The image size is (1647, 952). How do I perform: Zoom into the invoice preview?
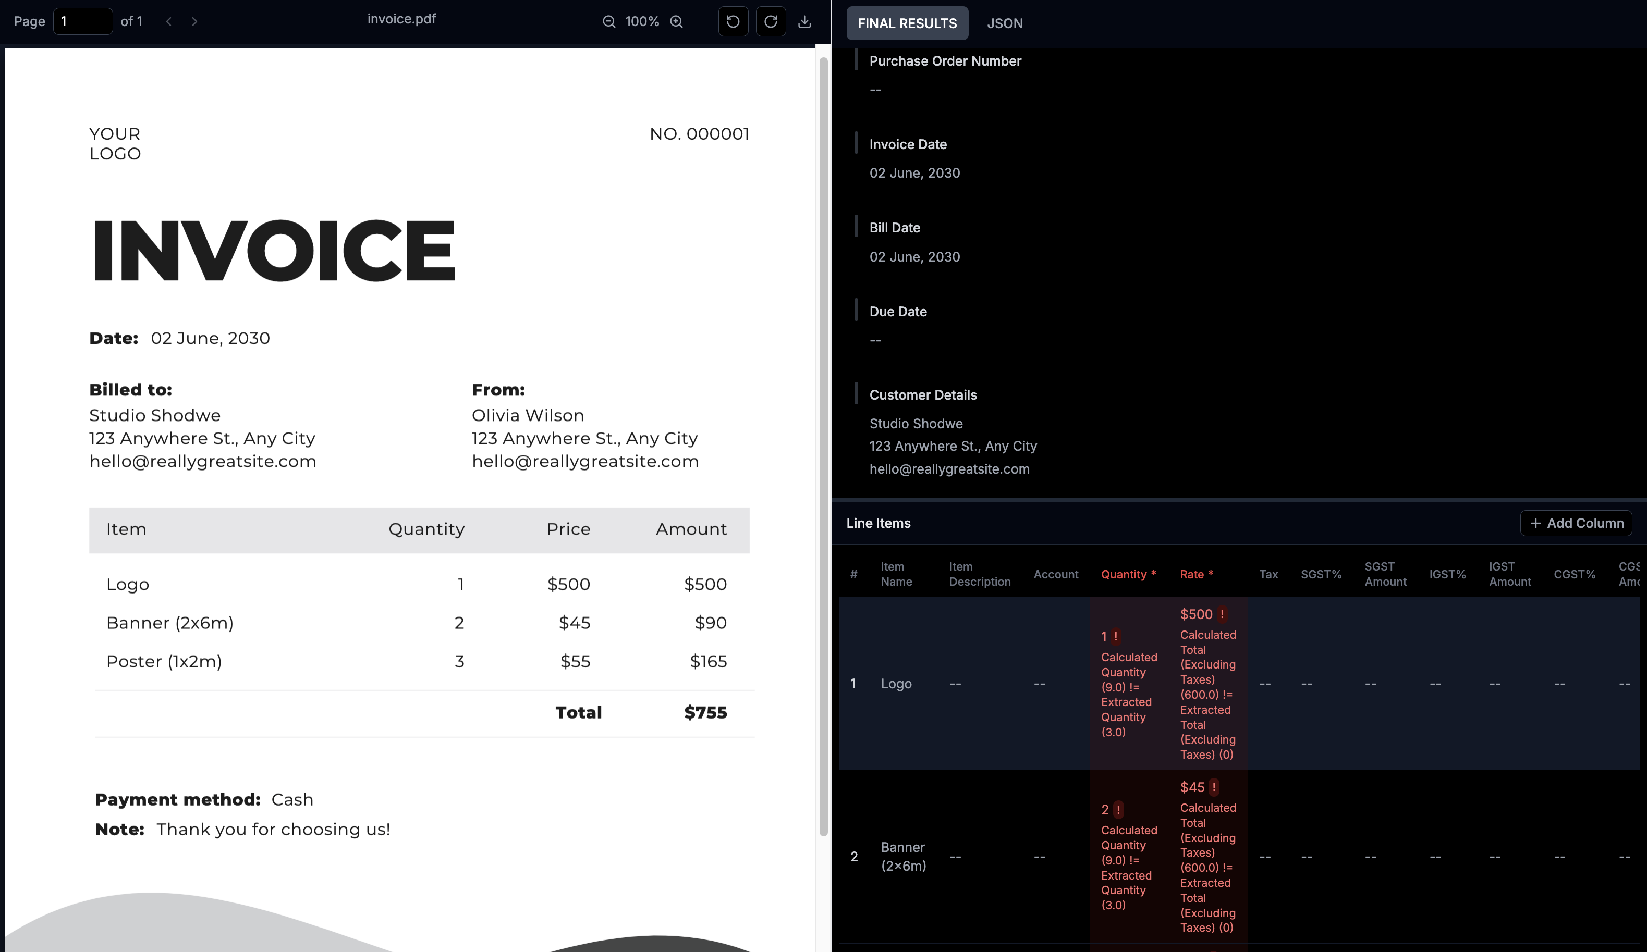tap(677, 21)
